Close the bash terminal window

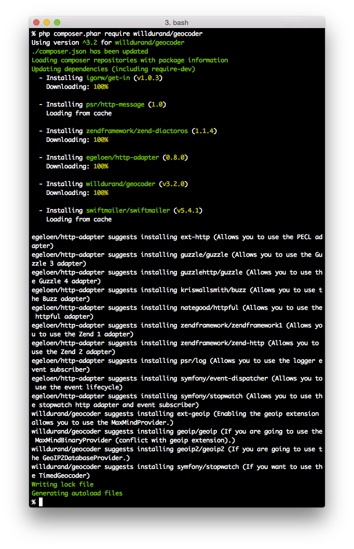36,22
